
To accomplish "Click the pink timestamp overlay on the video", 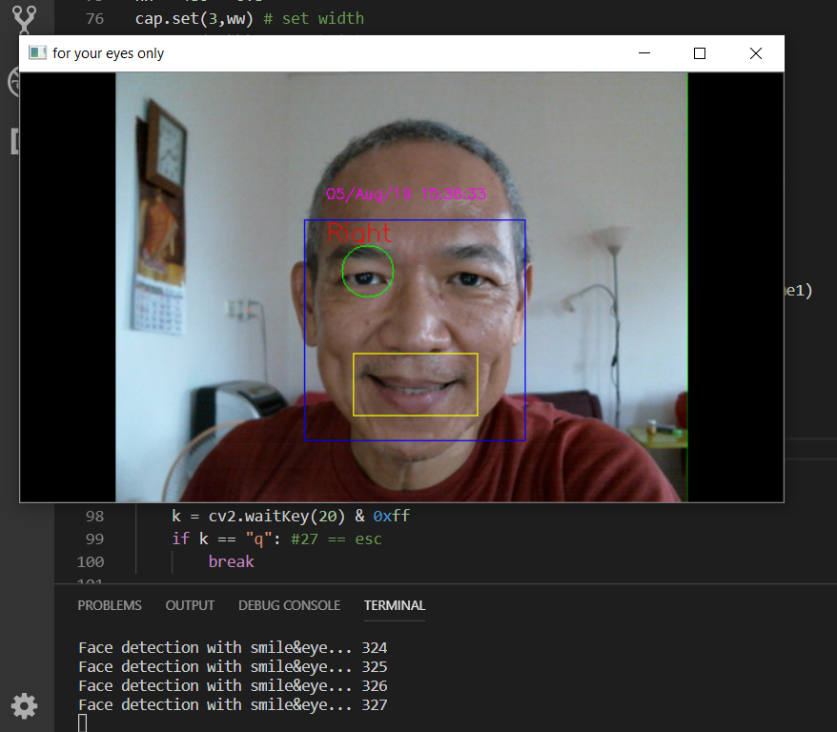I will (406, 193).
